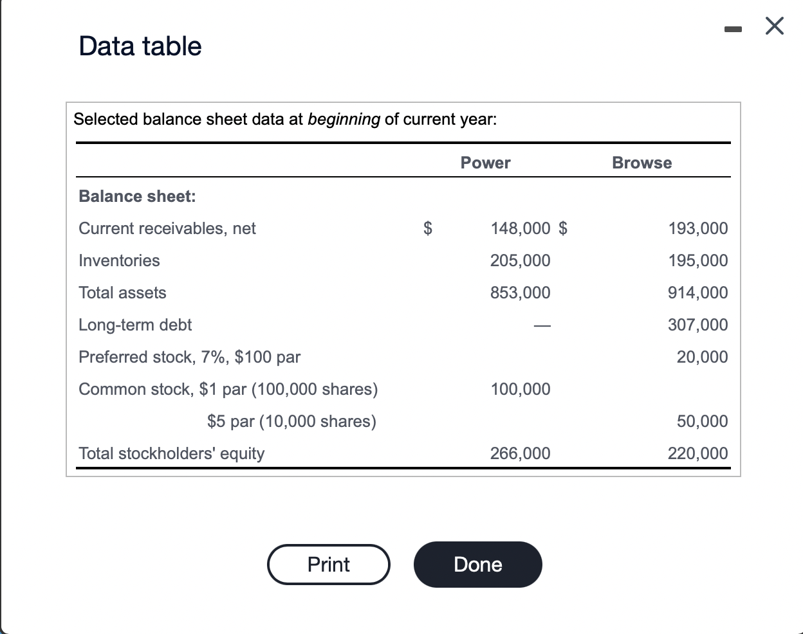This screenshot has height=634, width=803.
Task: Select Browse preferred stock value 20,000
Action: coord(702,357)
